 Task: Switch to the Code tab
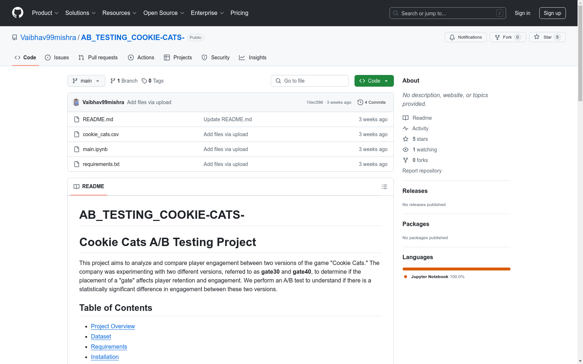pyautogui.click(x=26, y=58)
